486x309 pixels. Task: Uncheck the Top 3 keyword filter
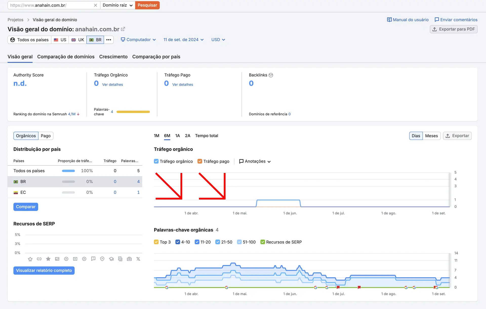pos(156,242)
